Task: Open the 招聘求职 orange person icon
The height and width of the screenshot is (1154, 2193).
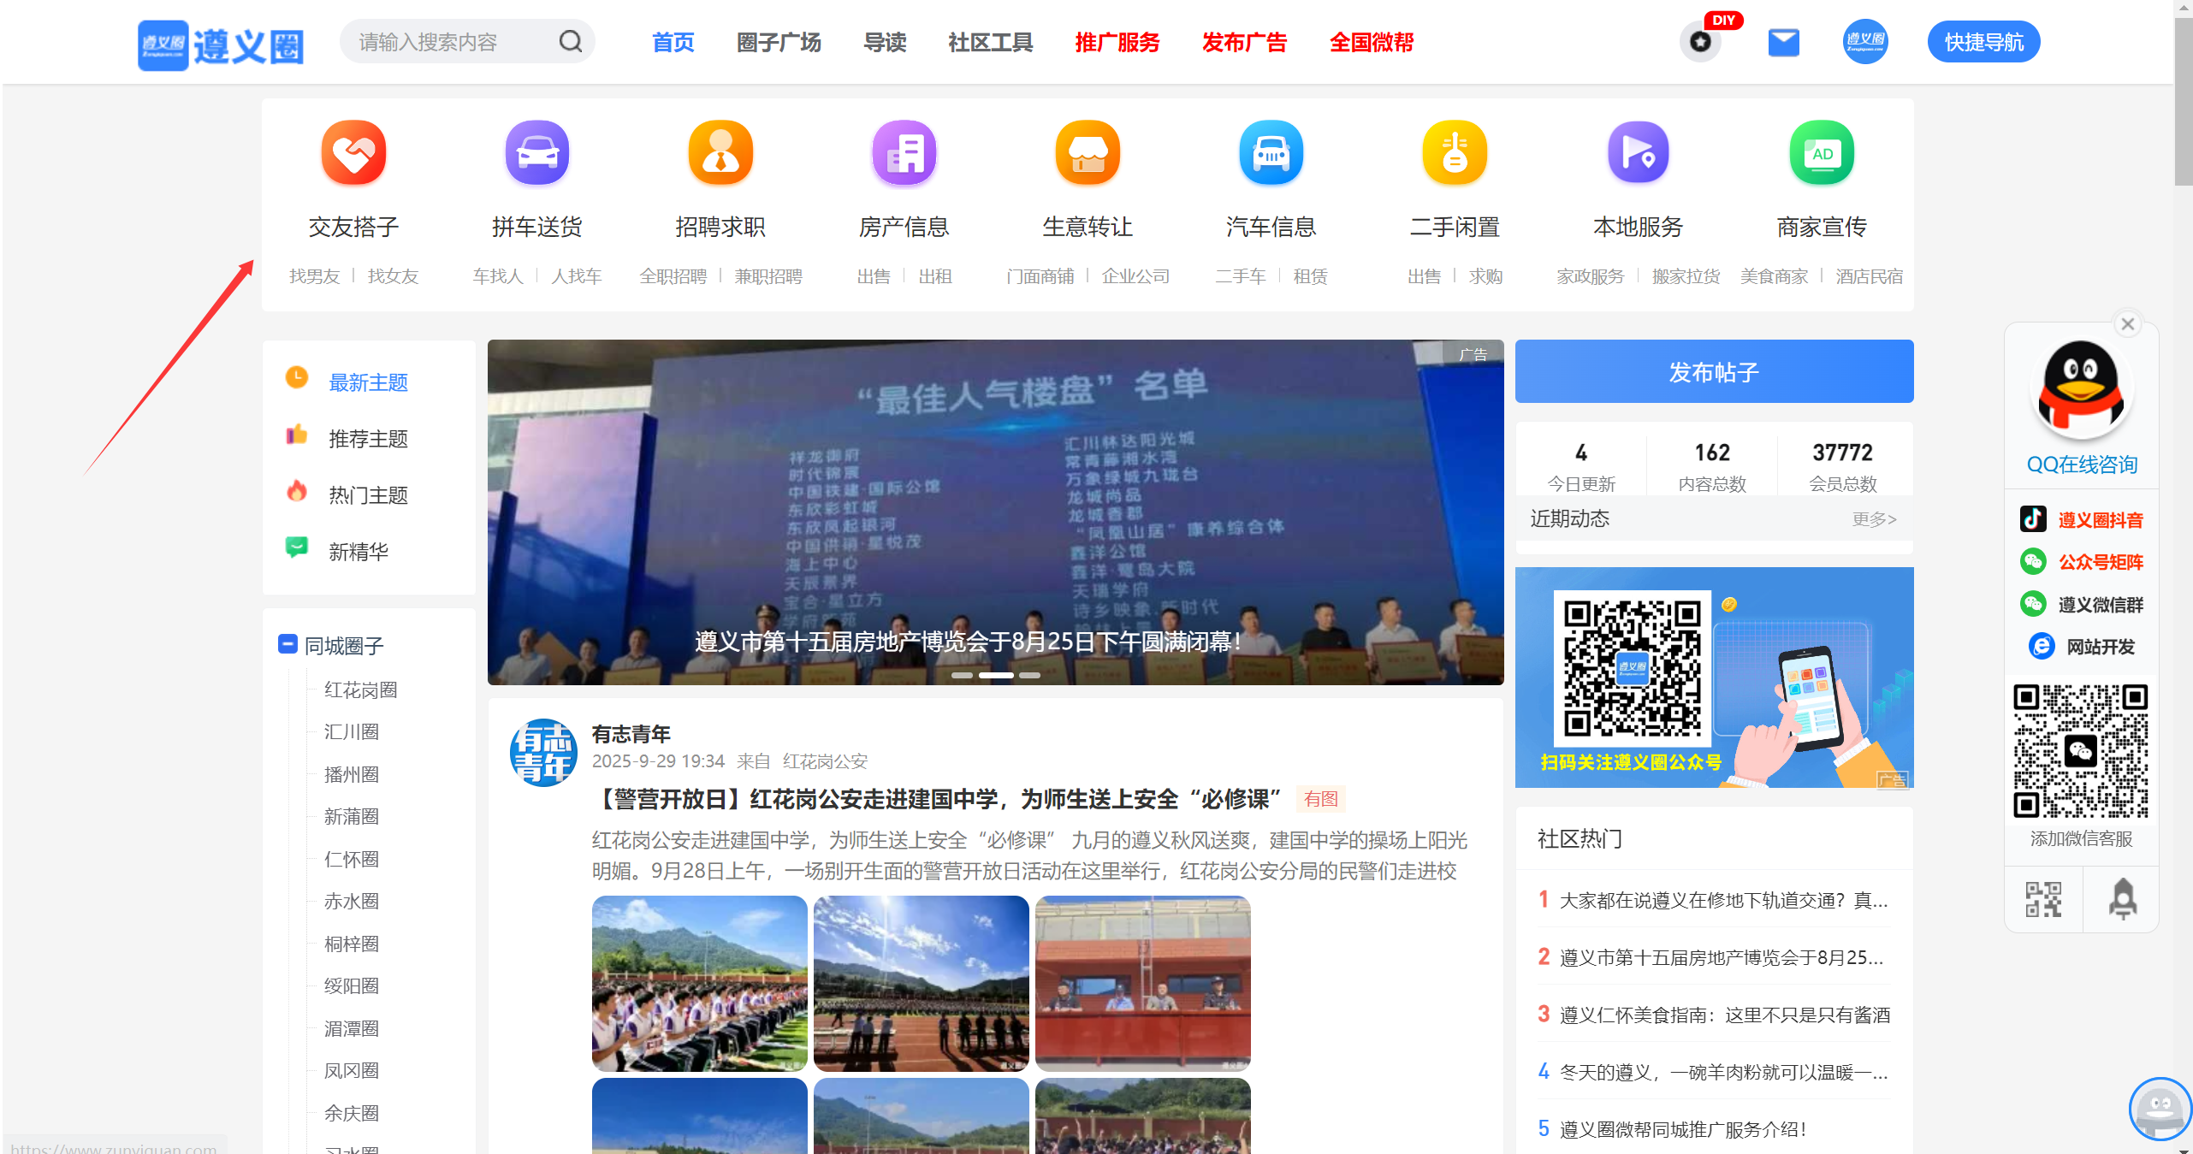Action: click(720, 152)
